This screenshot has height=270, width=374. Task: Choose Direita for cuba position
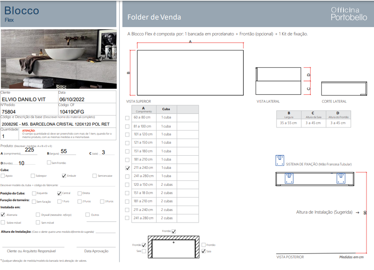[79, 193]
